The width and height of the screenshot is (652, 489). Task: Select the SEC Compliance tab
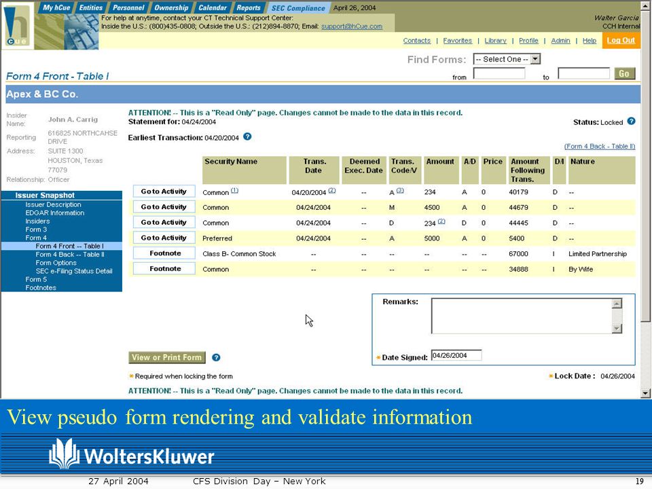pos(298,8)
